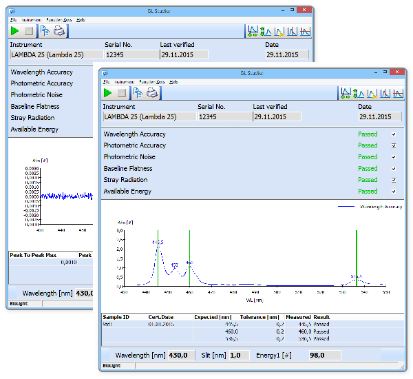Viewport: 413px width, 379px height.
Task: Toggle the Available Energy checkbox
Action: tap(394, 192)
